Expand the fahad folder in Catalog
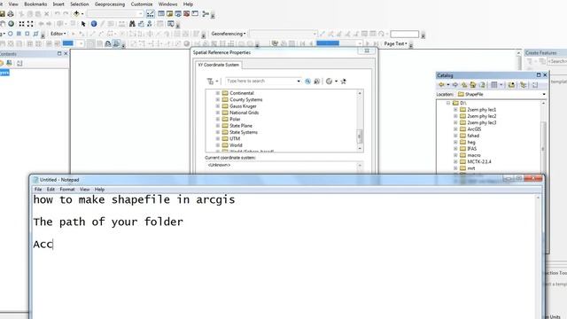 coord(455,136)
